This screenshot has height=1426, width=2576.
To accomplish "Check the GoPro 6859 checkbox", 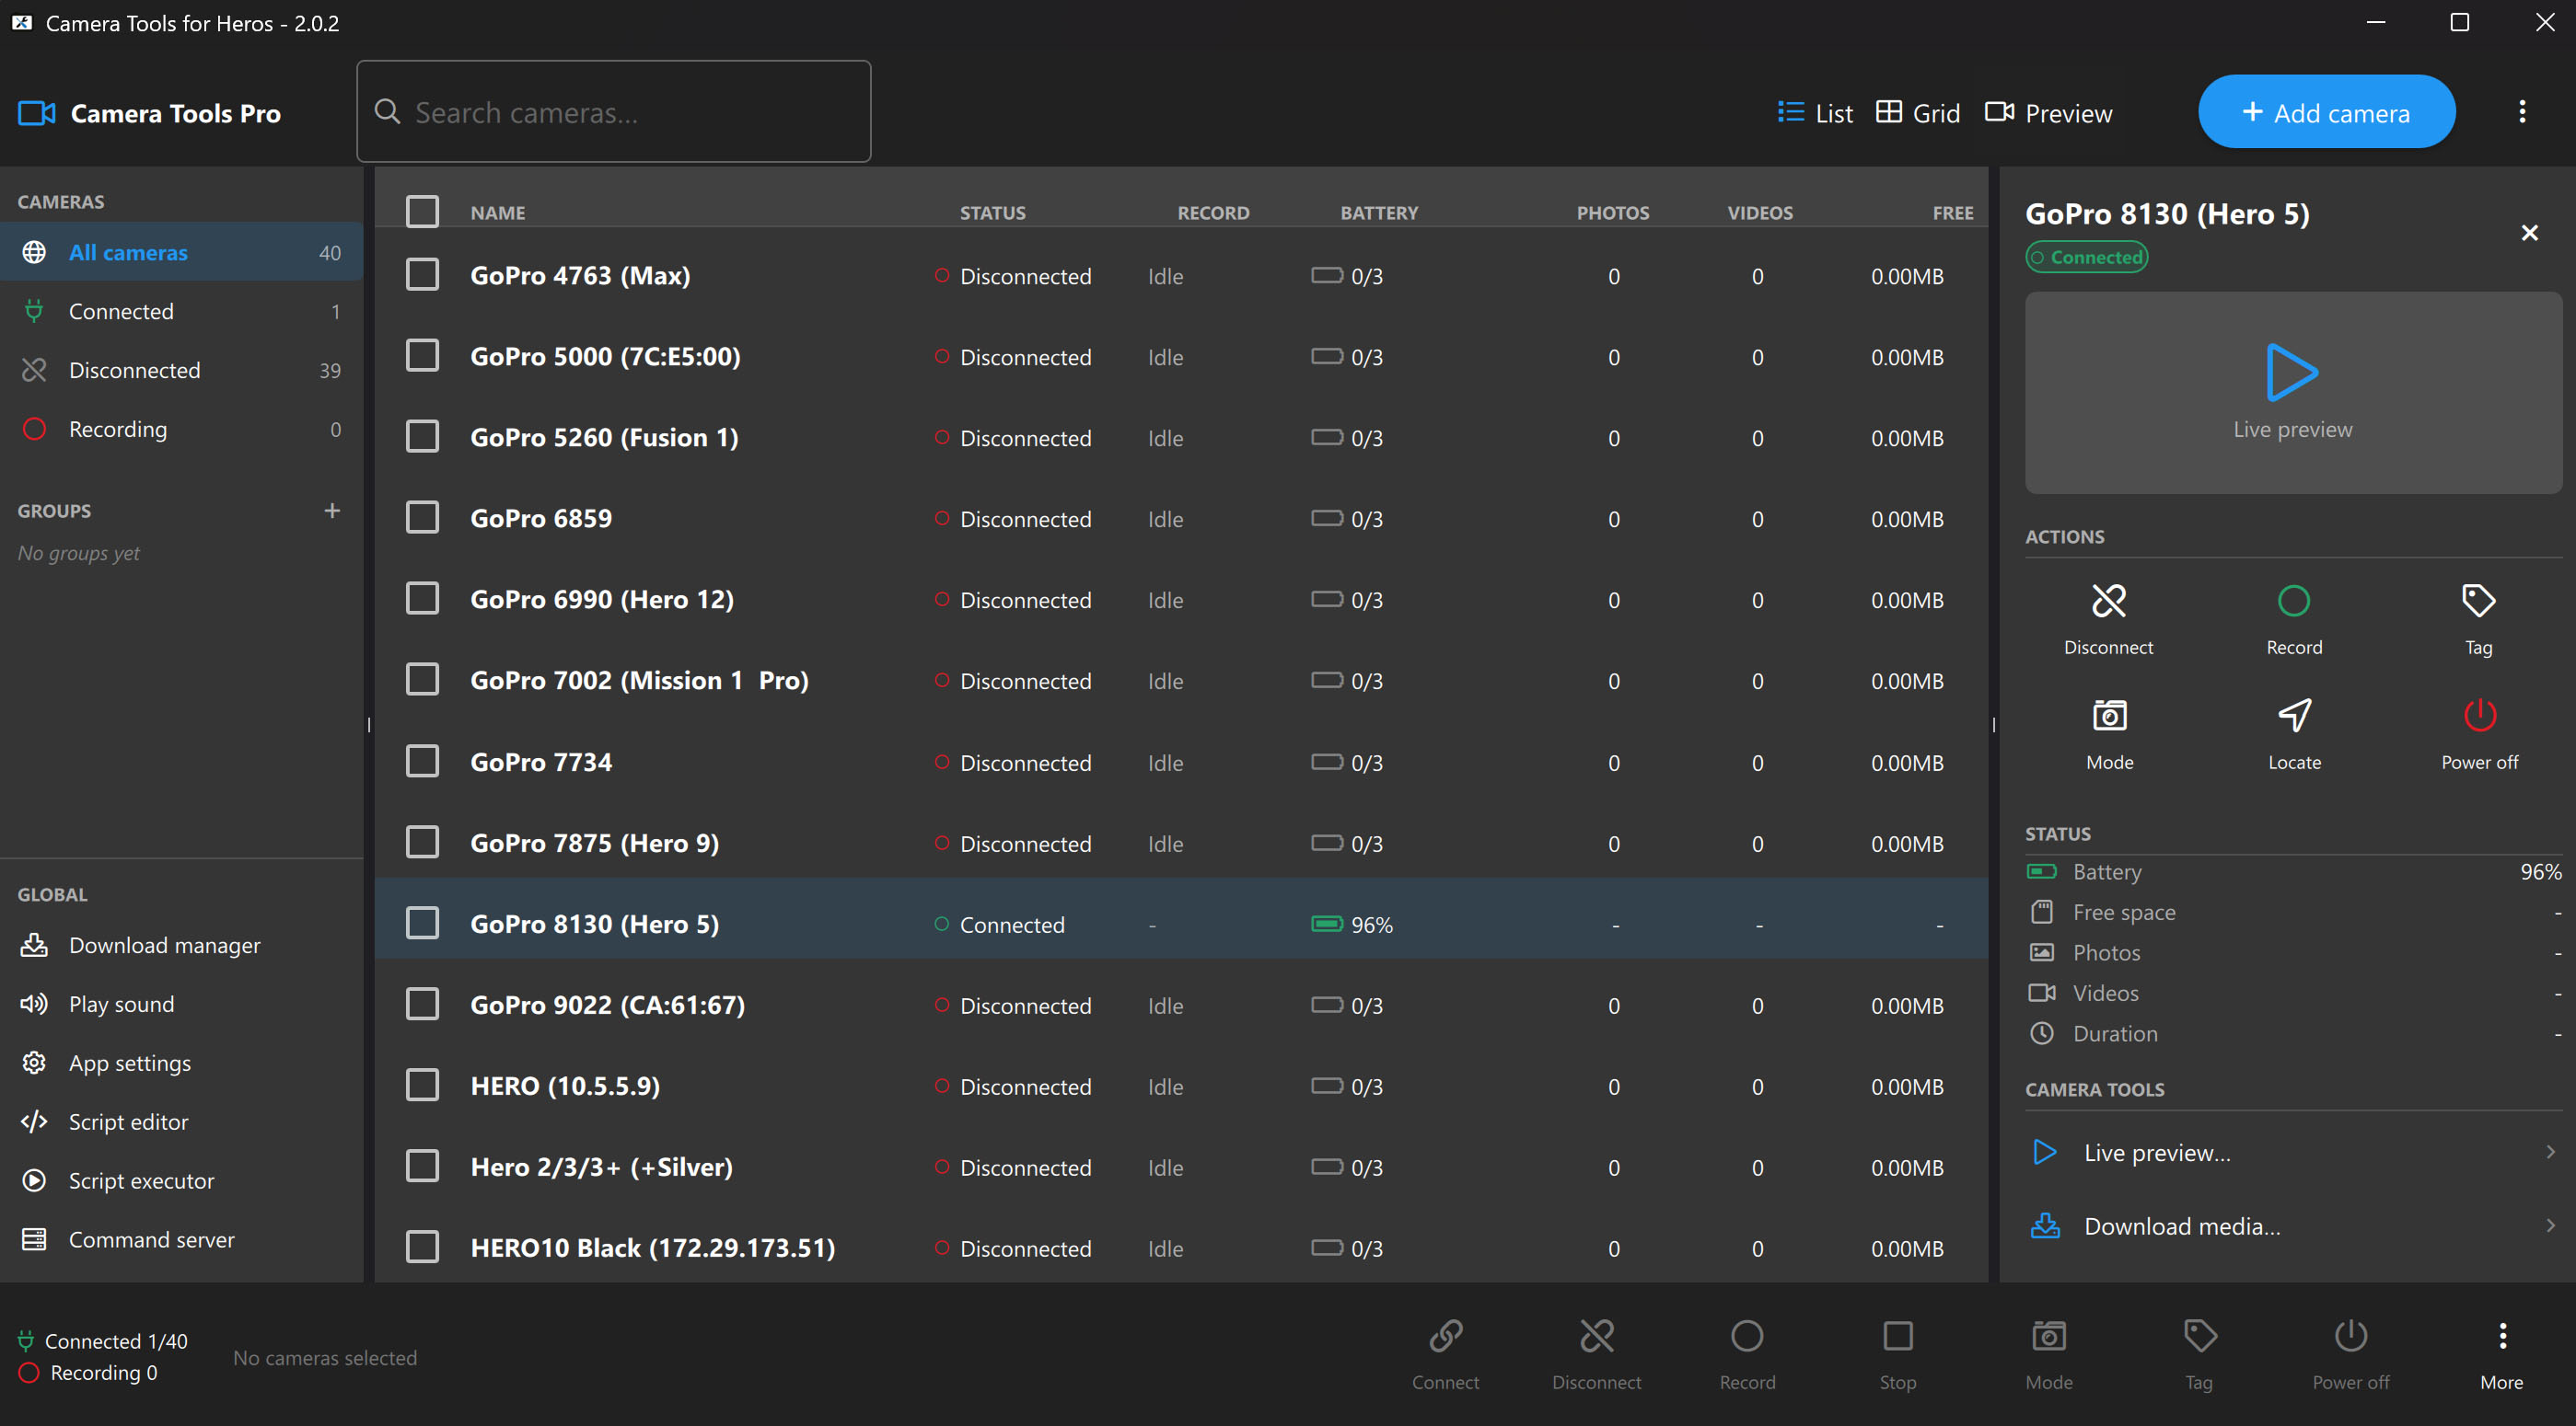I will 422,518.
